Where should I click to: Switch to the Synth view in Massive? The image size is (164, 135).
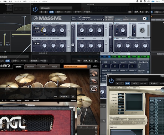point(118,20)
